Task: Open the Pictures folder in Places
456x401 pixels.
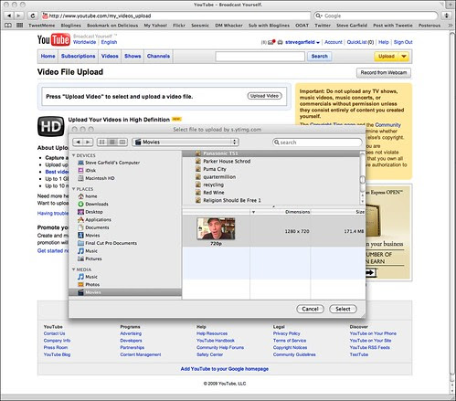Action: click(90, 259)
